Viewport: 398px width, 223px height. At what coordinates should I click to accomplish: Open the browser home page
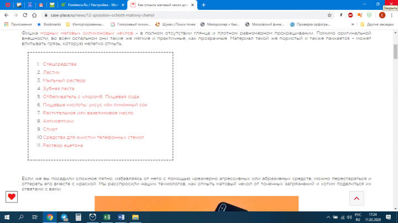(34, 15)
